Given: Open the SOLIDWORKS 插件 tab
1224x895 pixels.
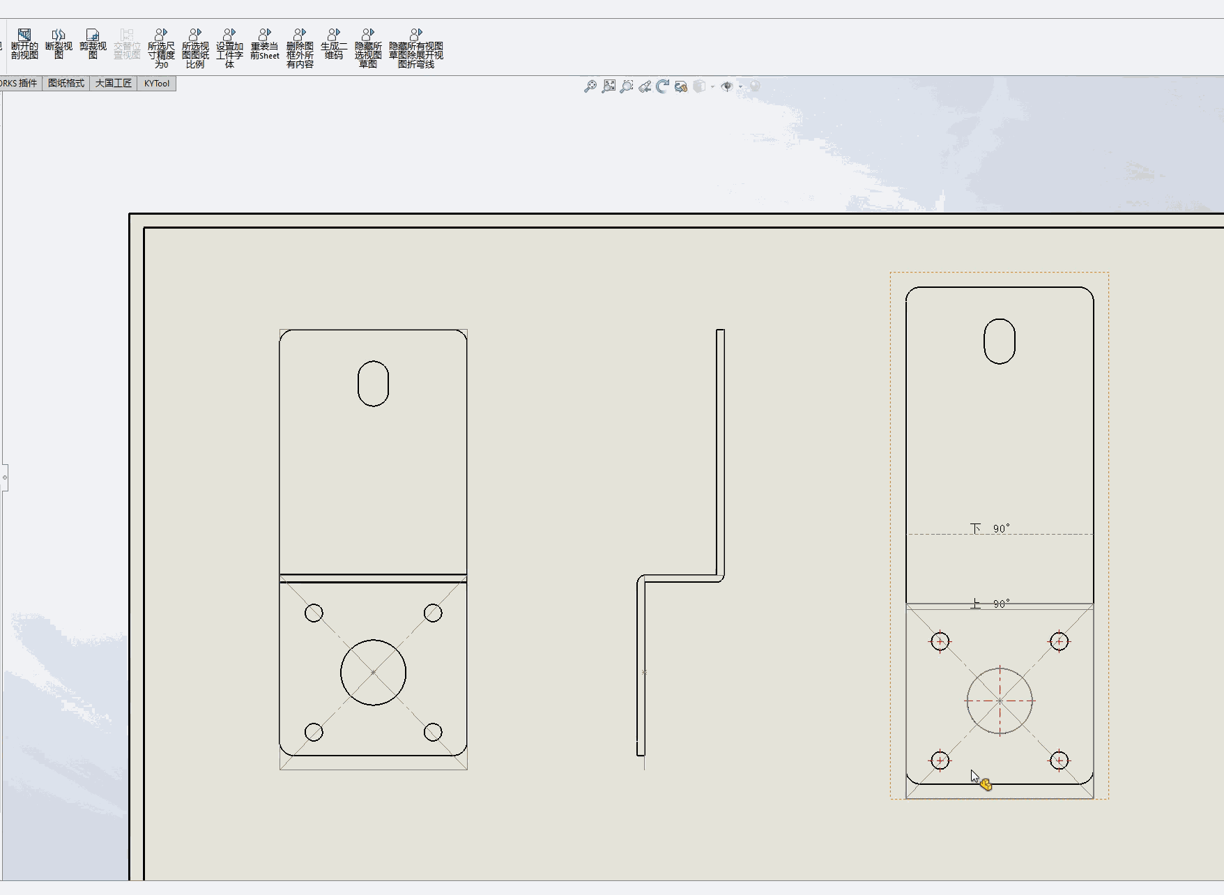Looking at the screenshot, I should [20, 84].
